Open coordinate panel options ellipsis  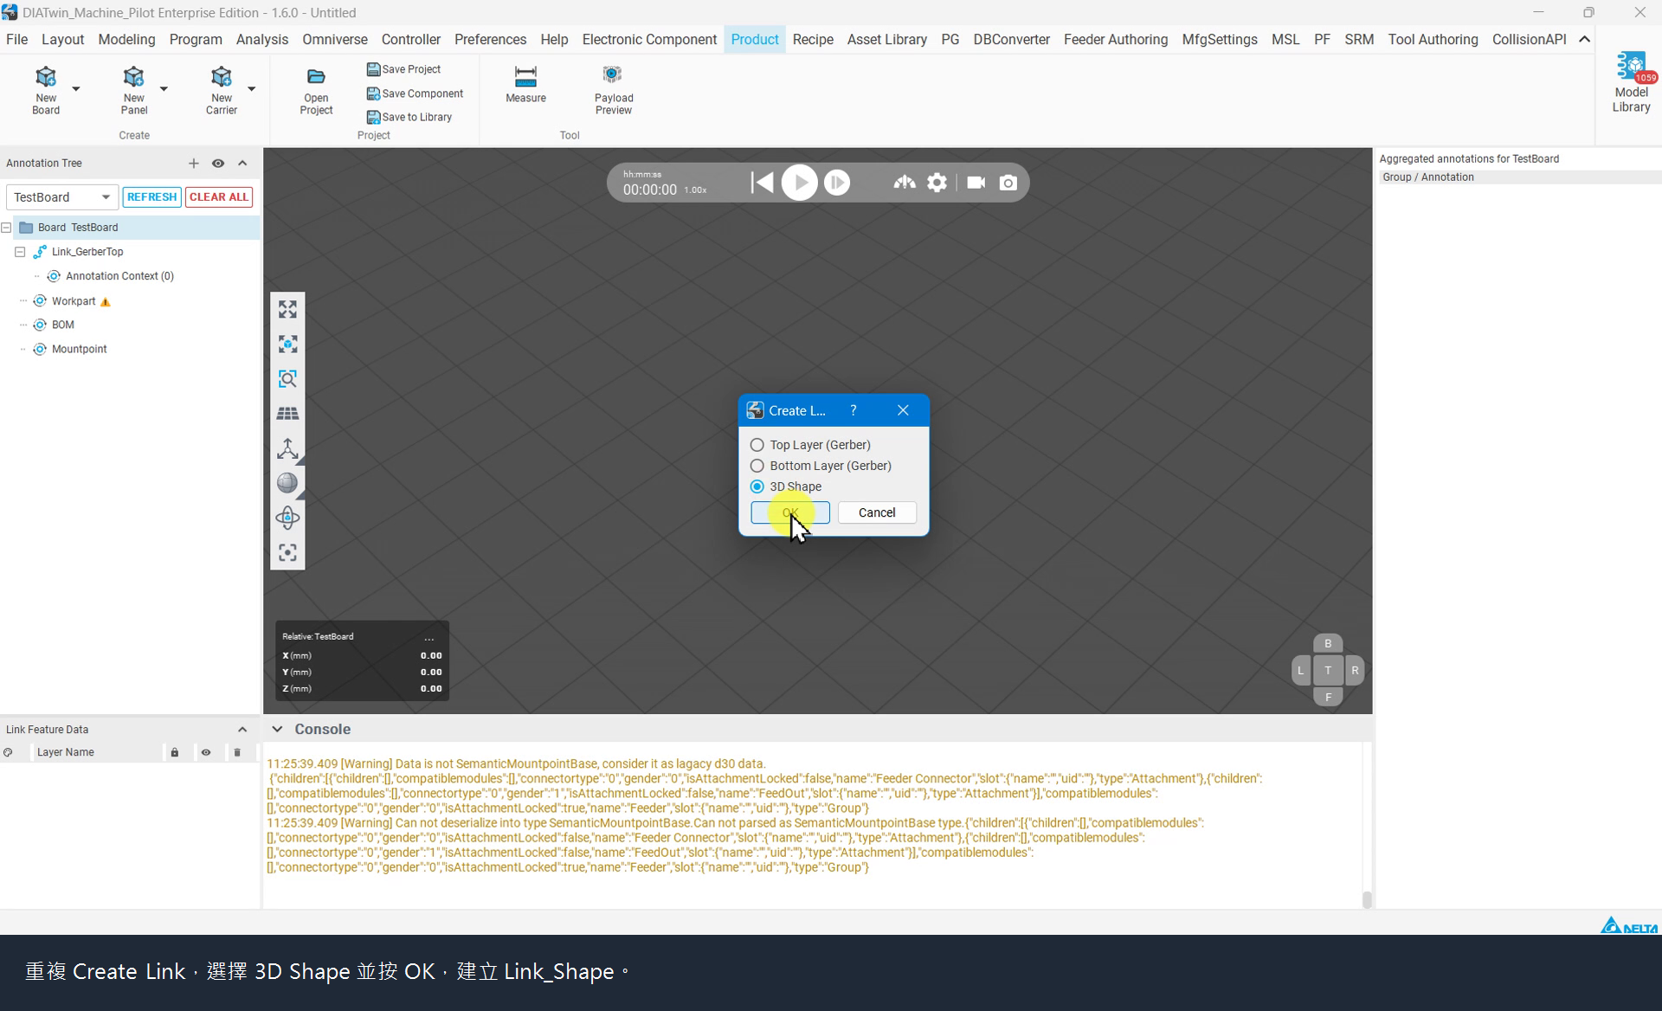click(429, 637)
